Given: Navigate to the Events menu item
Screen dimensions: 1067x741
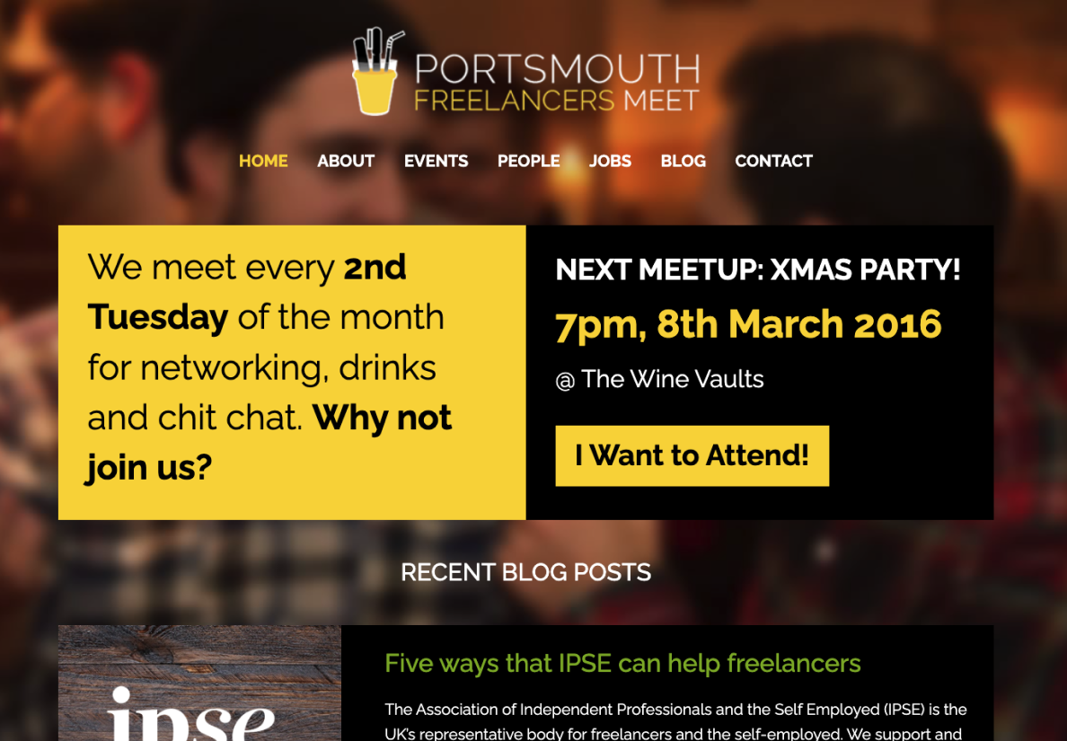Looking at the screenshot, I should tap(436, 161).
